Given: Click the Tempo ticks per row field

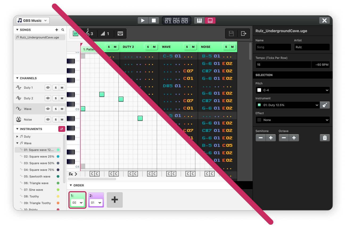Looking at the screenshot, I should [283, 65].
